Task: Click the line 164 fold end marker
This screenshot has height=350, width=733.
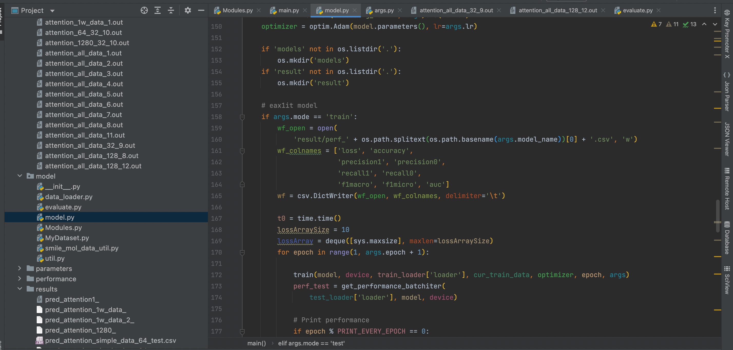Action: tap(242, 185)
